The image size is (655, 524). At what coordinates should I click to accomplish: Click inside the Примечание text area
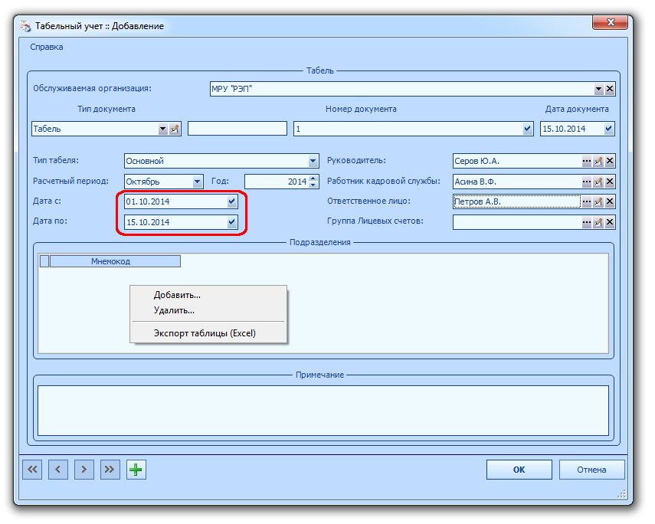323,411
